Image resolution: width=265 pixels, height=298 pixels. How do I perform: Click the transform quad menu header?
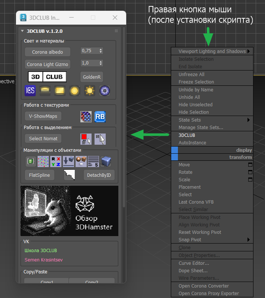pos(212,157)
